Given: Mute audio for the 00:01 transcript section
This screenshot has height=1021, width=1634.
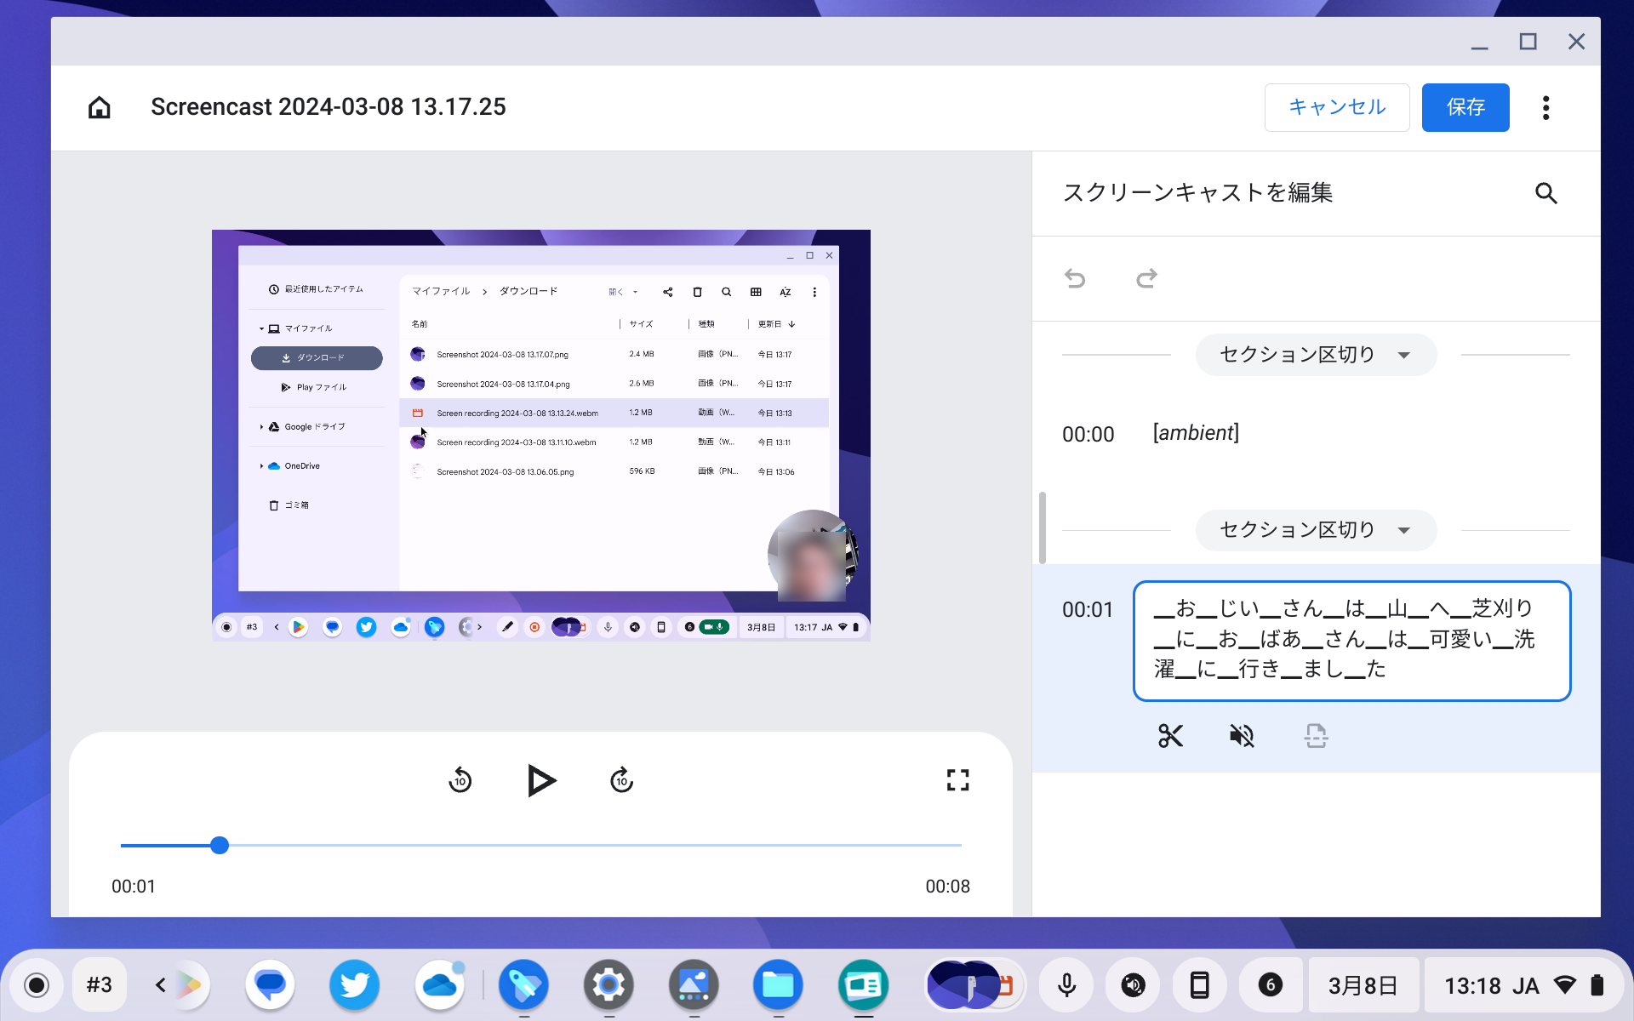Looking at the screenshot, I should (1242, 736).
